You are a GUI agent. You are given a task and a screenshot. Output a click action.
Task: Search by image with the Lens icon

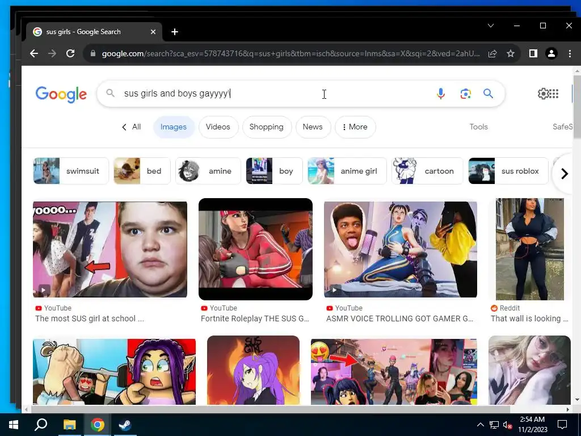coord(465,94)
